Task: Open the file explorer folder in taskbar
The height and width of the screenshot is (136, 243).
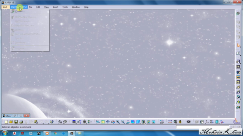Action: coord(80,133)
